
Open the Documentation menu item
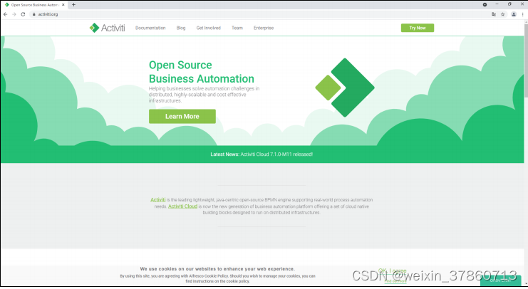coord(150,28)
